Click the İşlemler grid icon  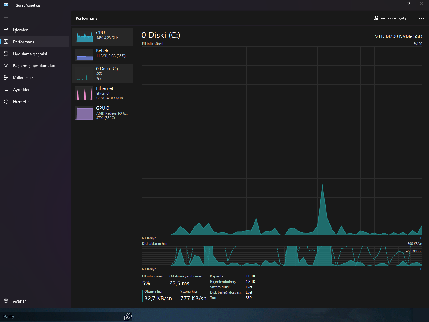point(6,30)
